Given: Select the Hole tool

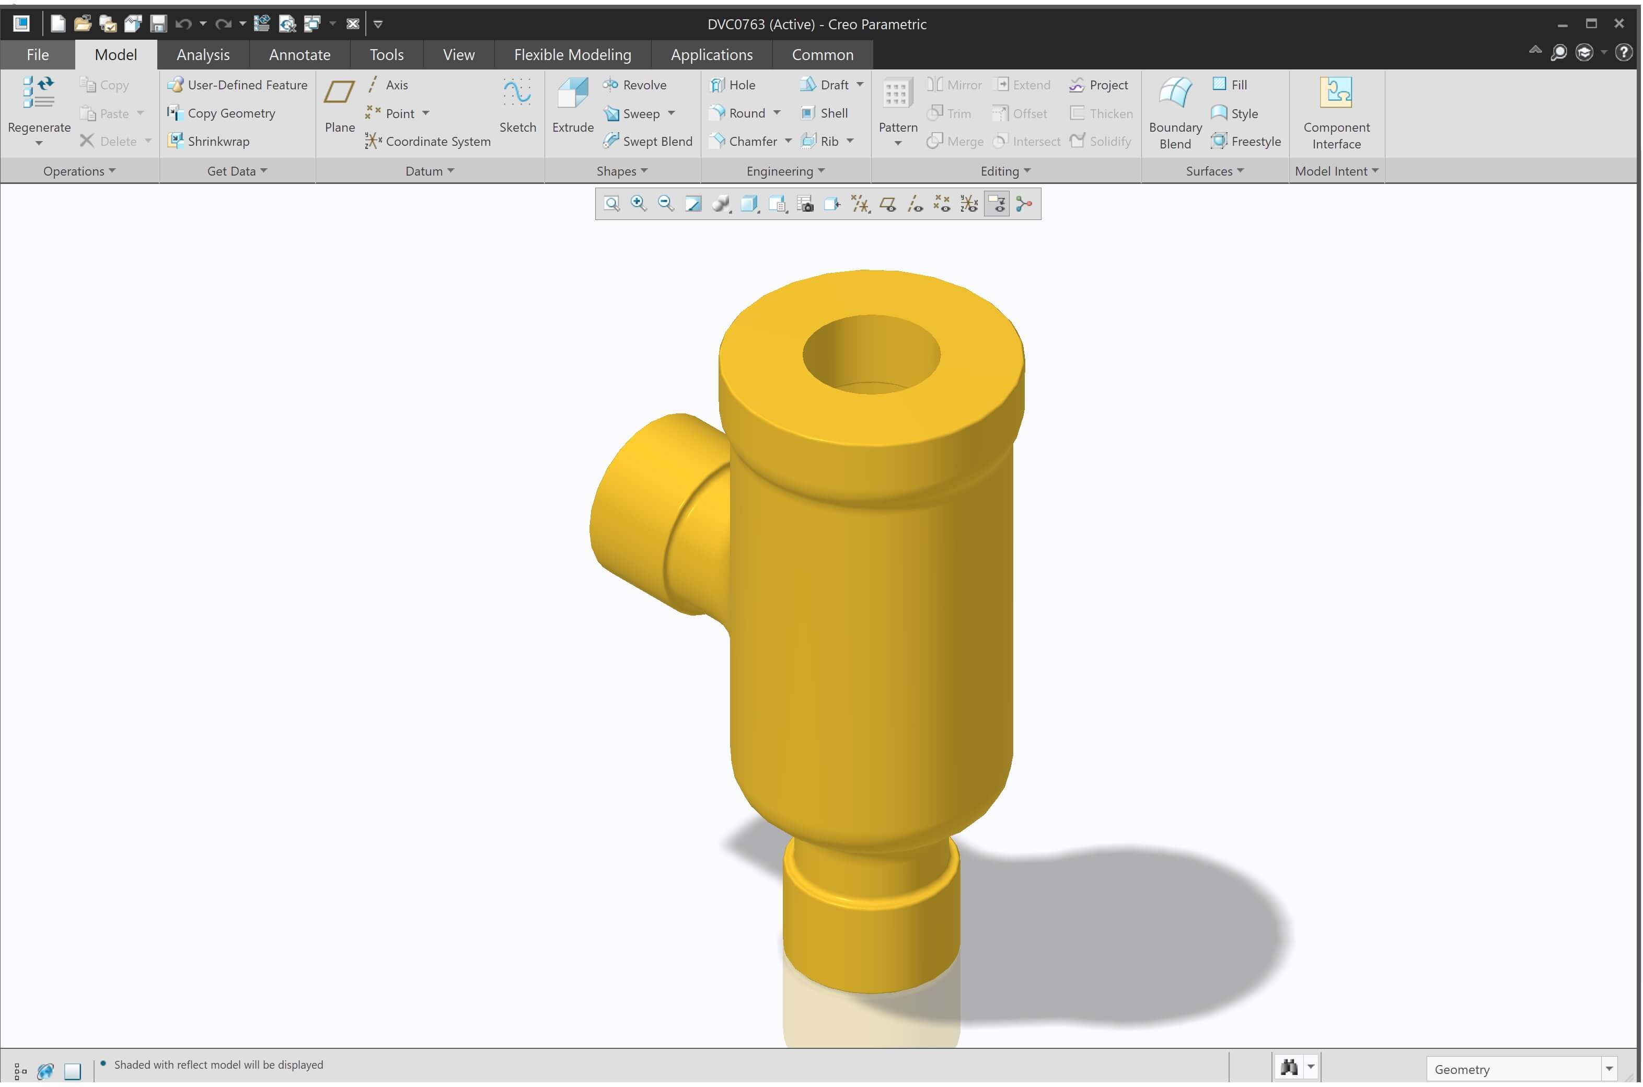Looking at the screenshot, I should coord(733,85).
